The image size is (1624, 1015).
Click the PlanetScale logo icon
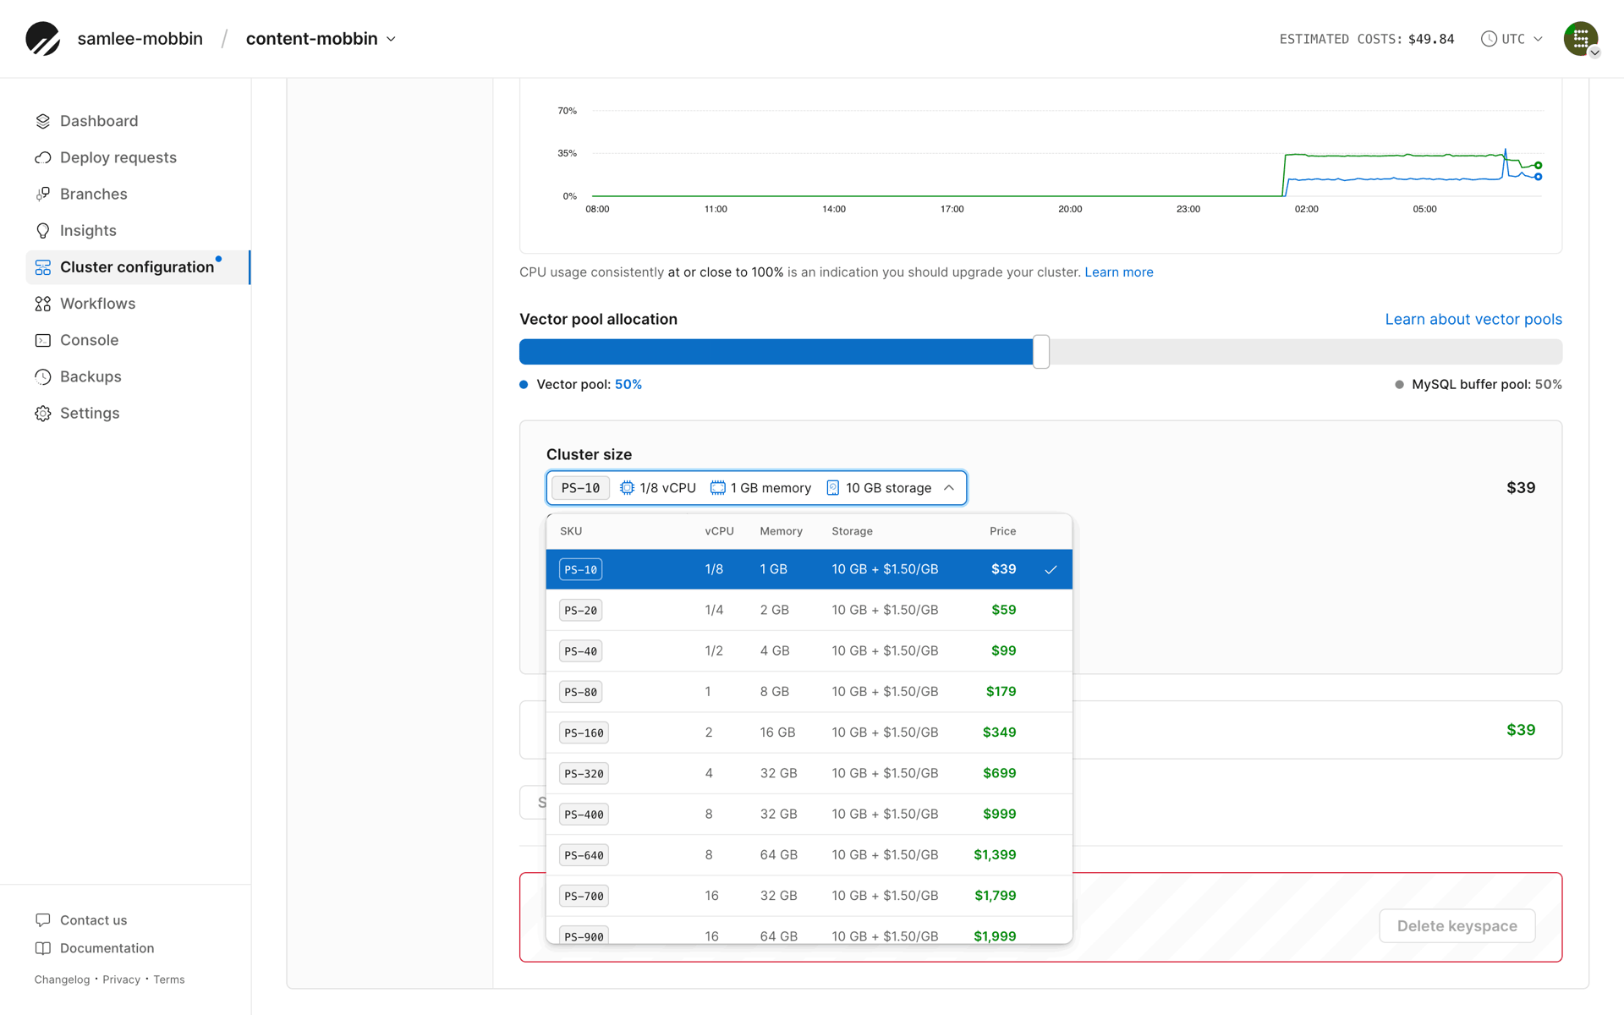42,39
